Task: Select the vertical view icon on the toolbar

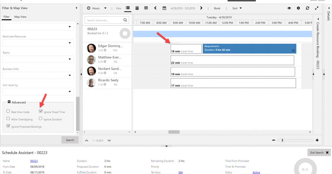Action: point(137,8)
